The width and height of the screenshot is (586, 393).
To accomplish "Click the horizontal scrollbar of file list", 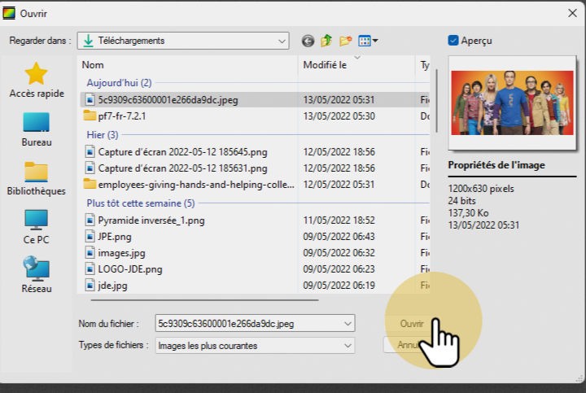I will click(204, 299).
